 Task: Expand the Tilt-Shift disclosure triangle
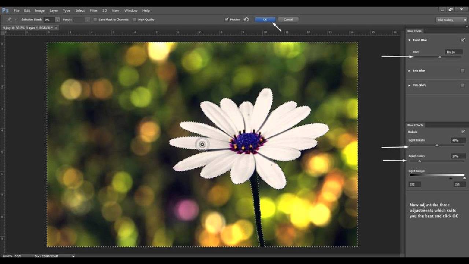click(409, 85)
